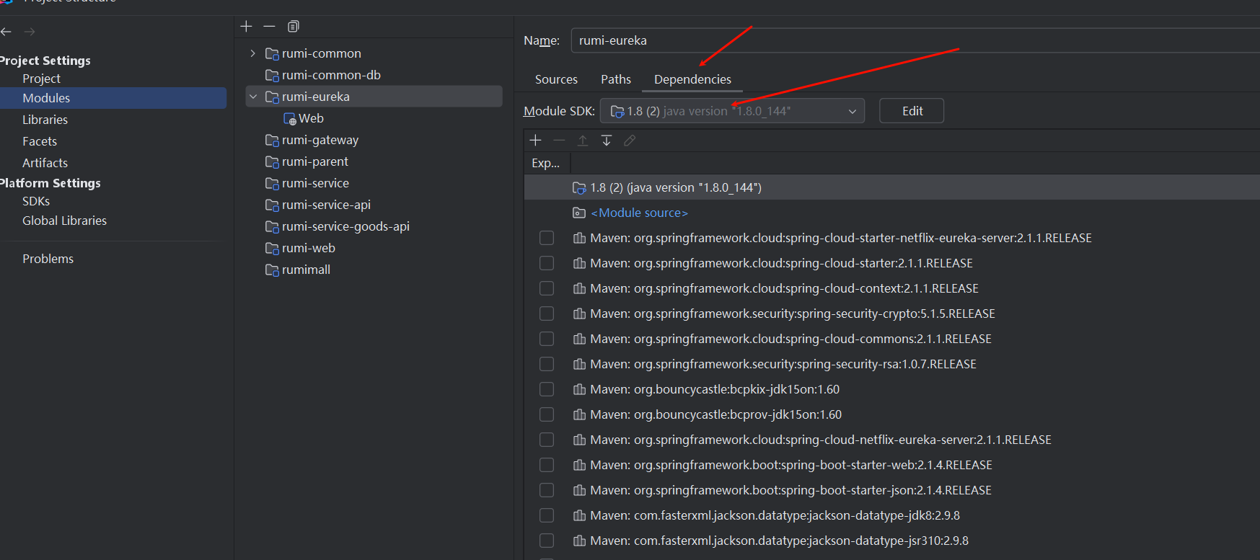The width and height of the screenshot is (1260, 560).
Task: Select the spring-cloud-netflix-eureka-server:2.1.1.RELEASE row
Action: pyautogui.click(x=891, y=440)
